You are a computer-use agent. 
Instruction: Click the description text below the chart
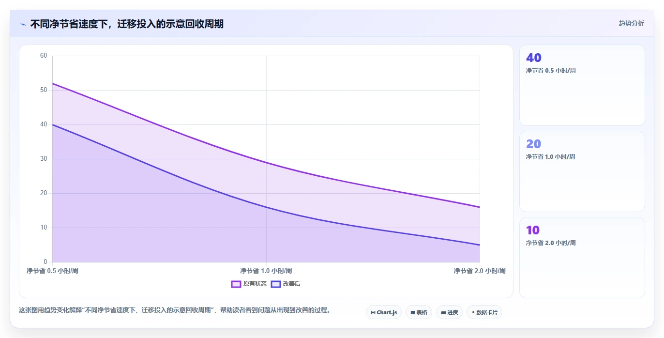click(175, 310)
